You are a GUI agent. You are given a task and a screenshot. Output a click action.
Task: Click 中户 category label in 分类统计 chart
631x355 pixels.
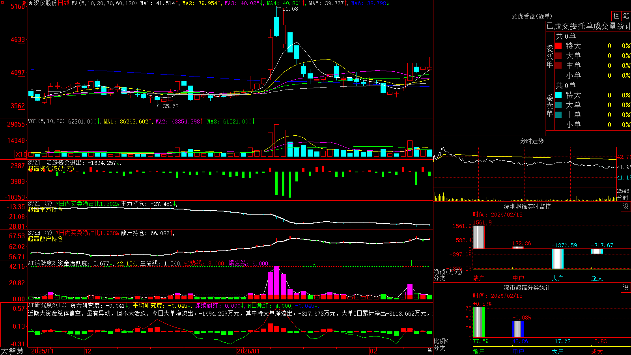coord(518,351)
